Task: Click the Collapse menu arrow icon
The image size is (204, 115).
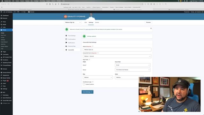Action: 1,103
